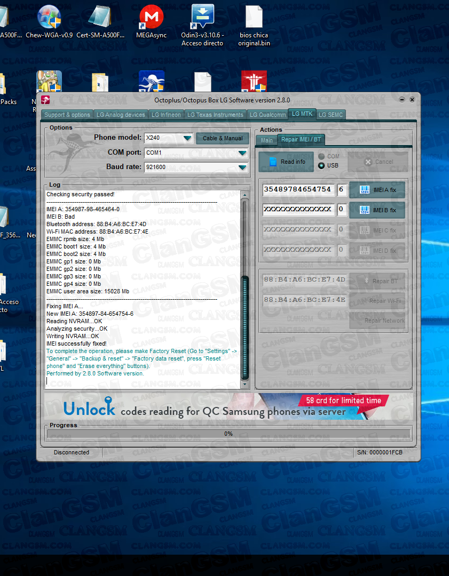Click the IMEI B number input field
The width and height of the screenshot is (449, 576).
coord(298,210)
